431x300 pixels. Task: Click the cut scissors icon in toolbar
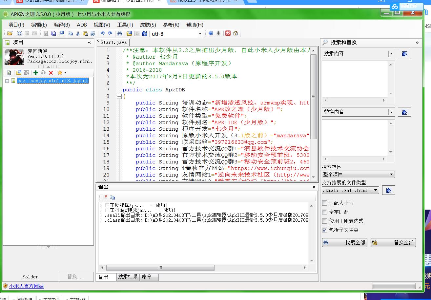[x=78, y=33]
